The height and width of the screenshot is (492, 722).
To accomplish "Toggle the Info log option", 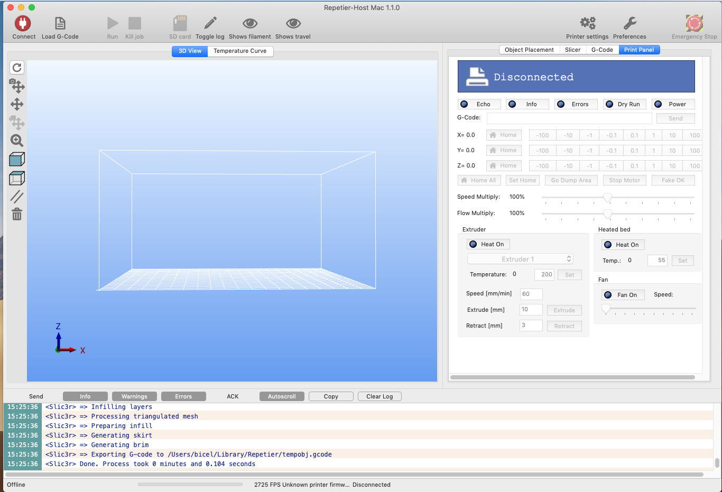I will [x=527, y=104].
